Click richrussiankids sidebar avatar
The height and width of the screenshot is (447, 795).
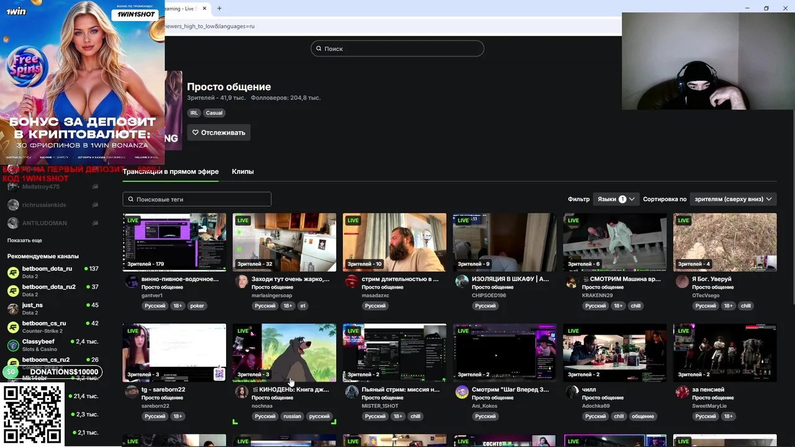13,205
